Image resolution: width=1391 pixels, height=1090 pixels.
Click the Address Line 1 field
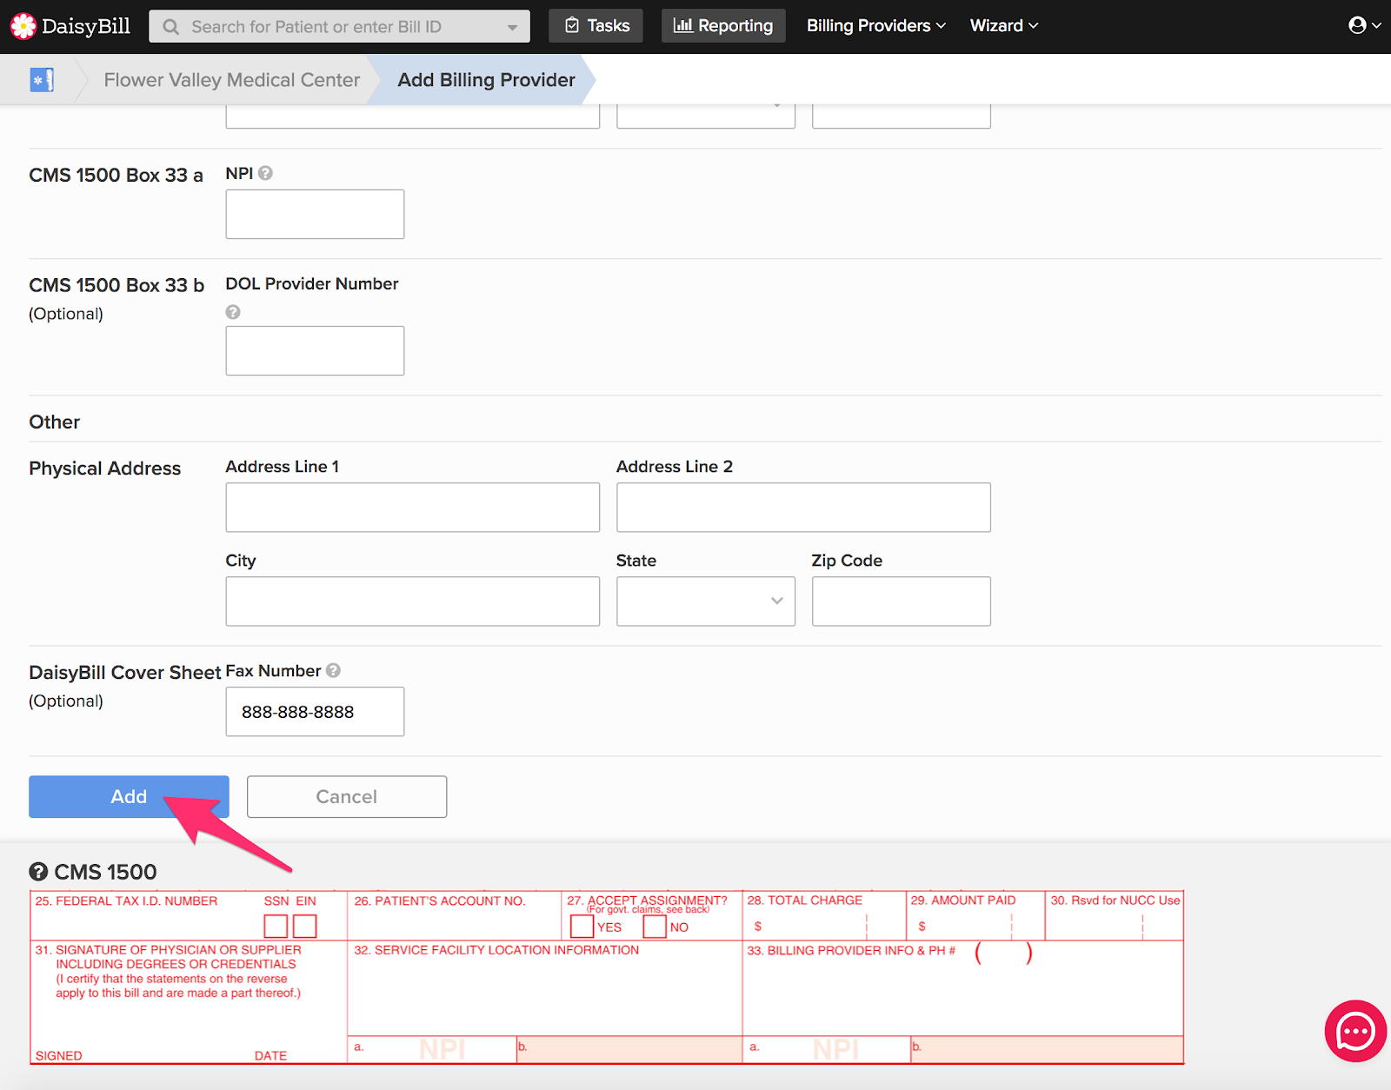413,508
